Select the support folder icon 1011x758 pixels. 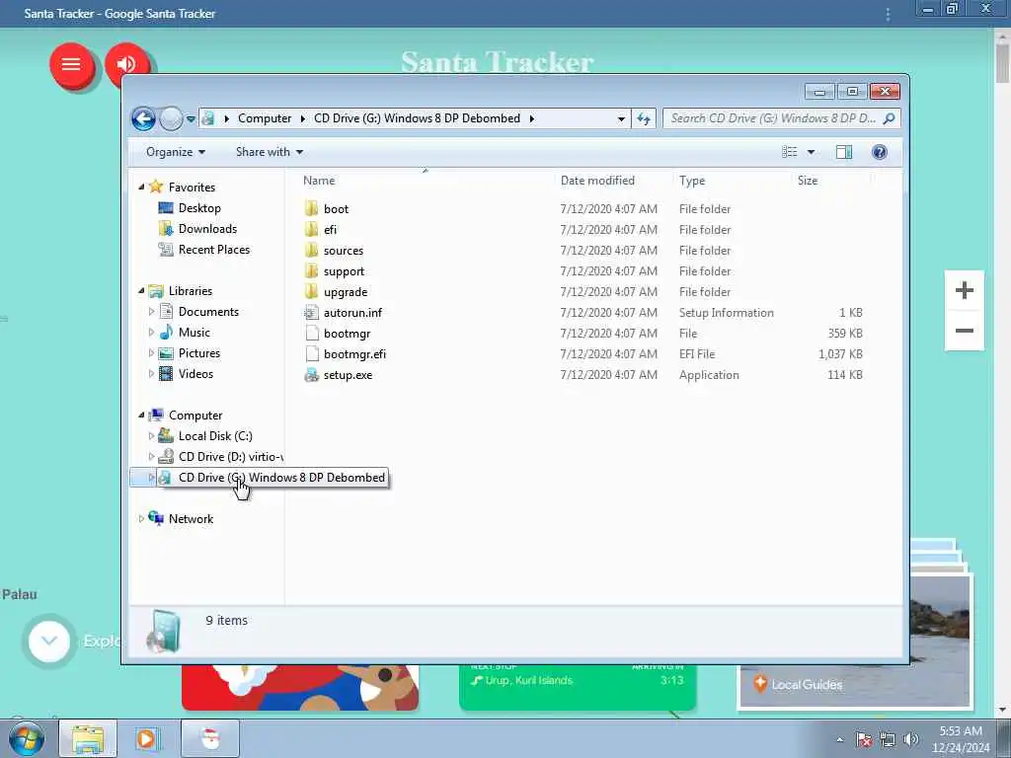point(311,270)
